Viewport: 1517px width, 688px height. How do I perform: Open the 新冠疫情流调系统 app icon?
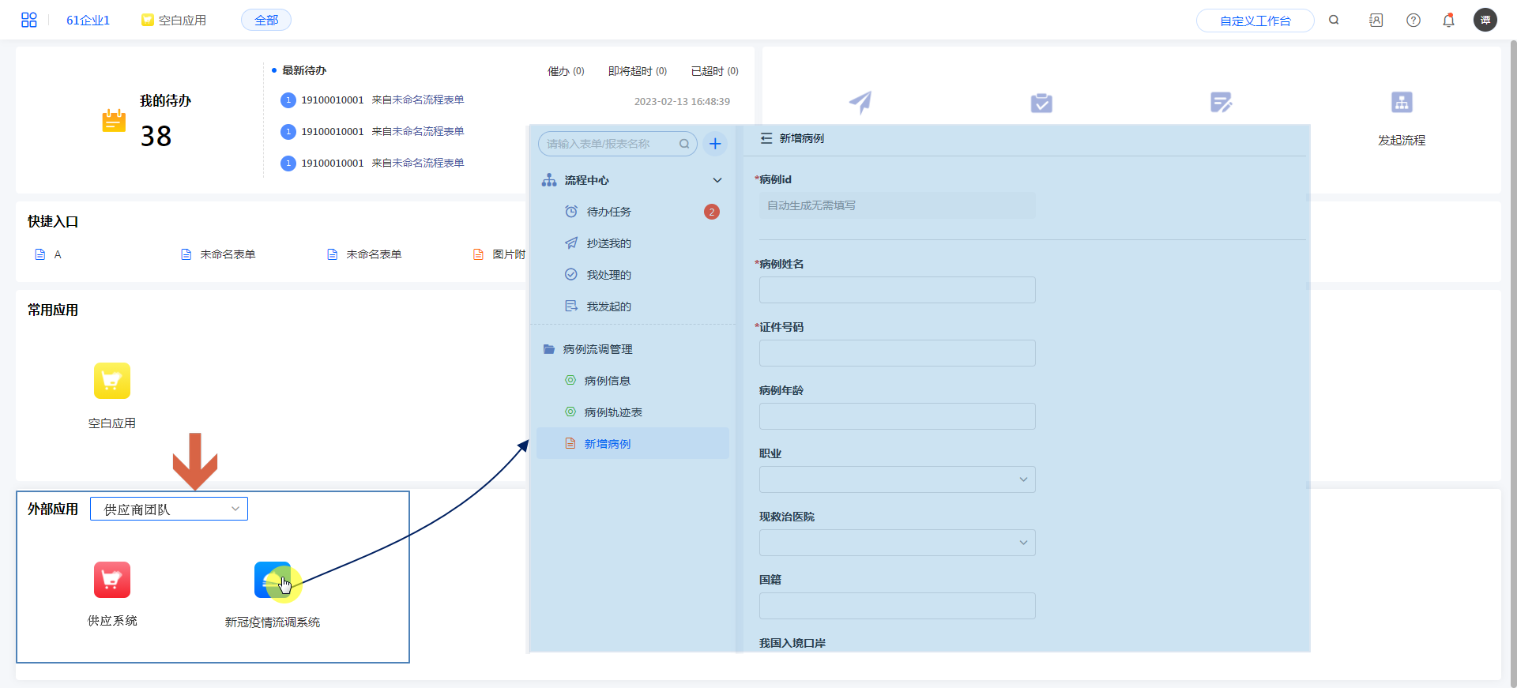(273, 581)
